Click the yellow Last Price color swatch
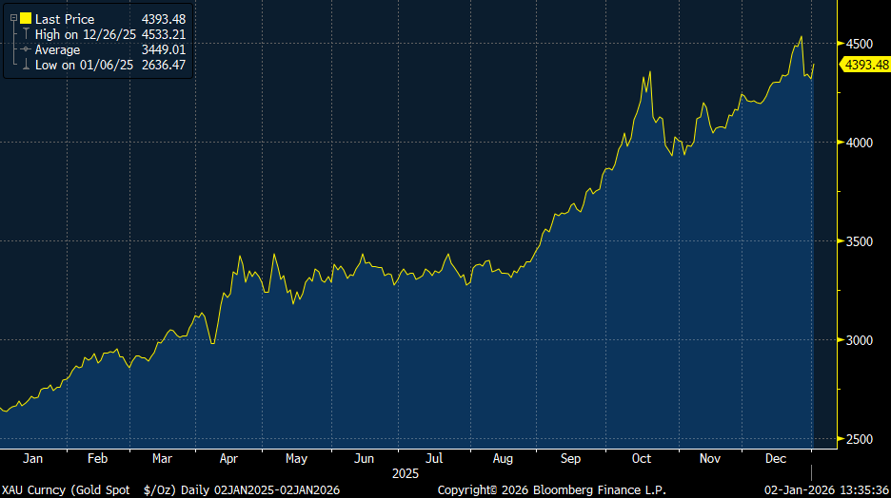 [26, 19]
